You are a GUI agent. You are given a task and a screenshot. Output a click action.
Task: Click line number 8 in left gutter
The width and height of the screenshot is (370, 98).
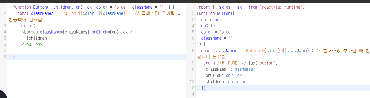click(x=5, y=57)
